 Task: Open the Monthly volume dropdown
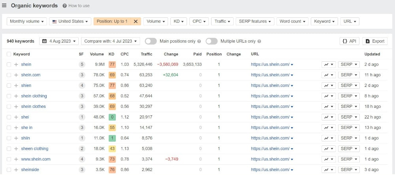[x=27, y=21]
